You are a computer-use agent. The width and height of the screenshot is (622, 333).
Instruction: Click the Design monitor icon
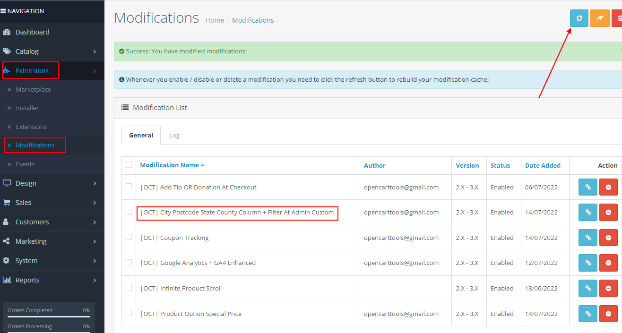tap(7, 183)
